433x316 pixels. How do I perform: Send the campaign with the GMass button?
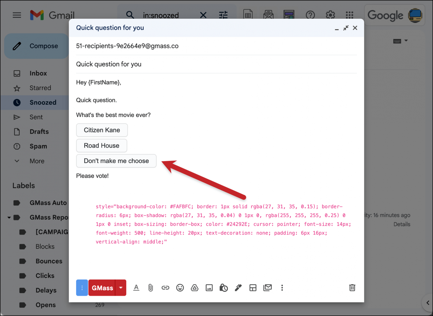pos(102,288)
